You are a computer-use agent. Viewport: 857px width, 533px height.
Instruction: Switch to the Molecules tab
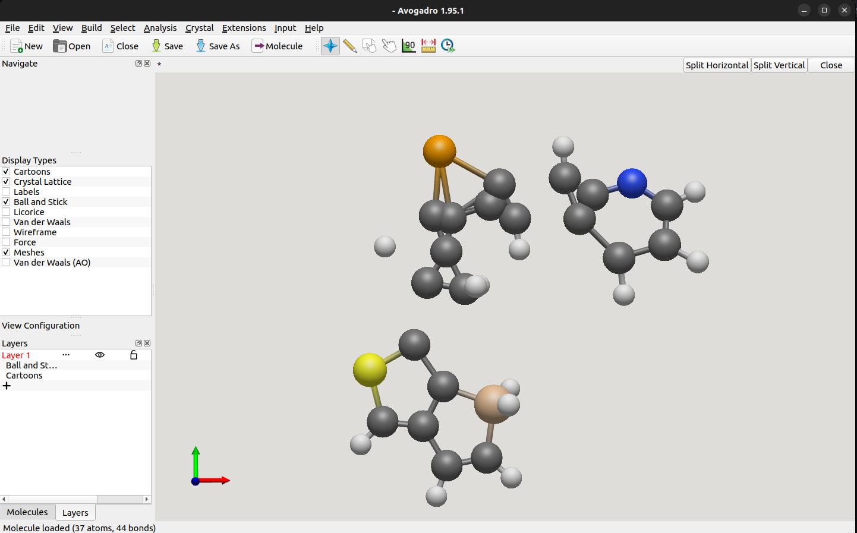click(27, 512)
